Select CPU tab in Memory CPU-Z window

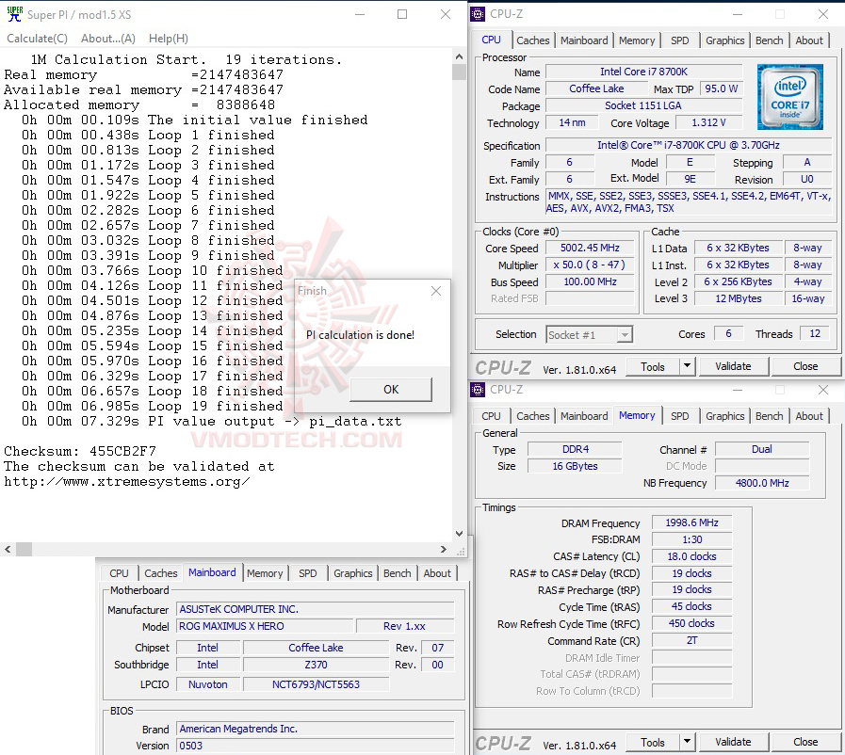[x=491, y=416]
